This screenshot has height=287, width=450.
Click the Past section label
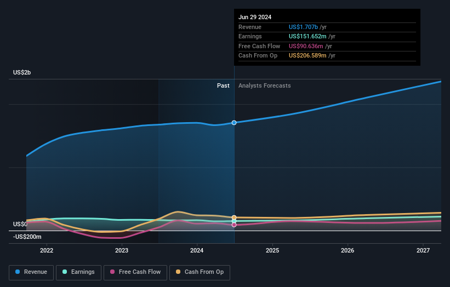point(223,86)
